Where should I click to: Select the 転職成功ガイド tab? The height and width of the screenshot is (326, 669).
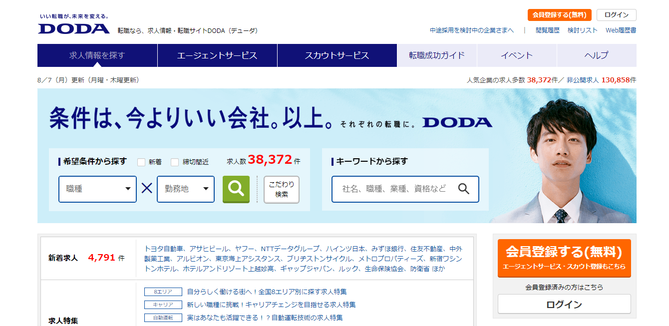click(x=437, y=55)
